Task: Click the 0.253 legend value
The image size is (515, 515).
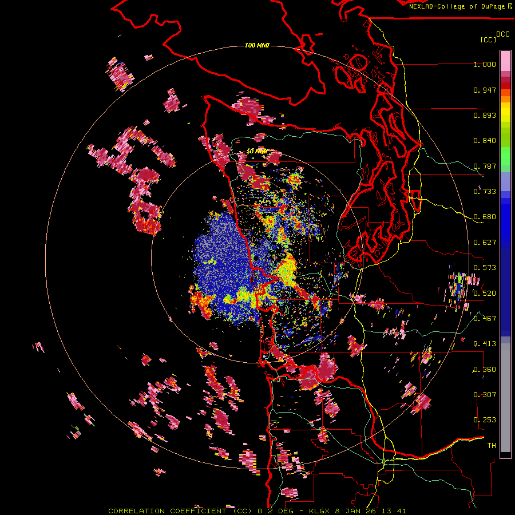Action: [485, 420]
